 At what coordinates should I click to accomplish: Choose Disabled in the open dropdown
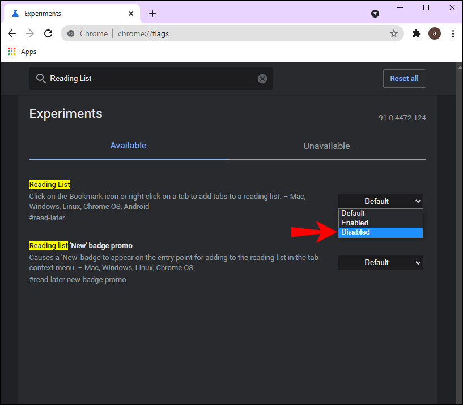coord(381,232)
